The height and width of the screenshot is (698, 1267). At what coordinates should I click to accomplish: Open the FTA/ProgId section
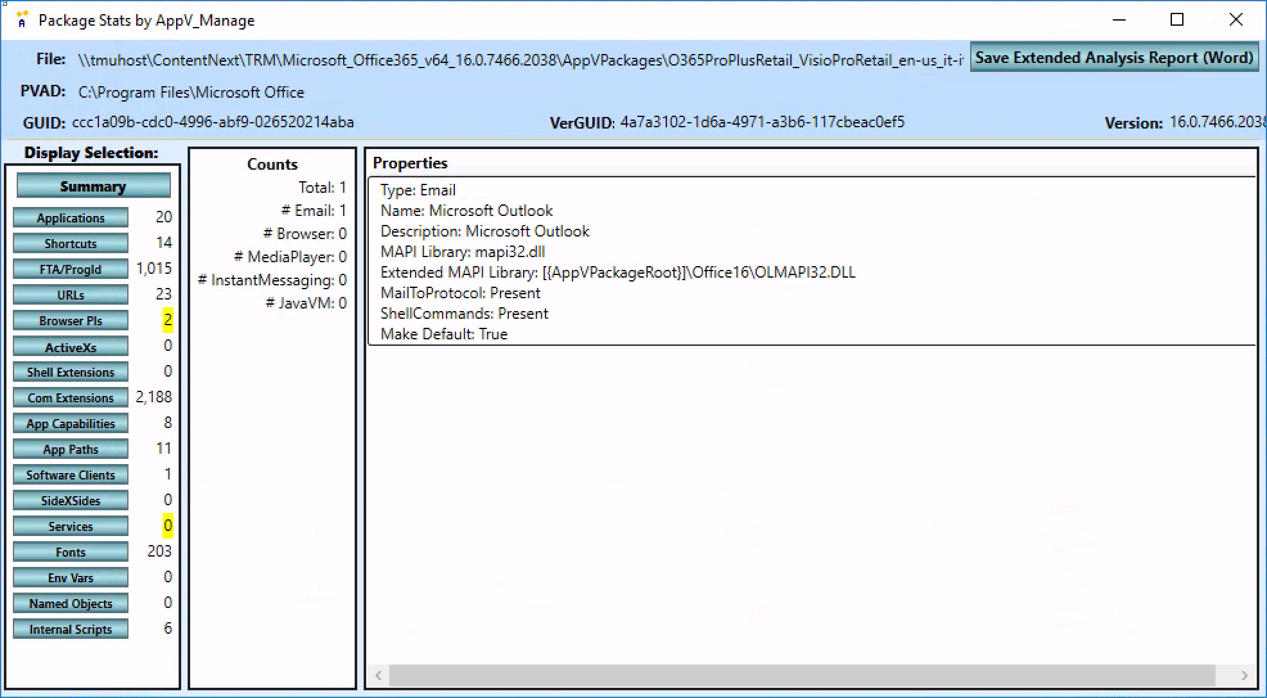(71, 269)
